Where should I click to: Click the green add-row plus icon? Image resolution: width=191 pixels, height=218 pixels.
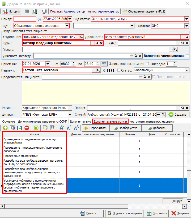coord(5,128)
